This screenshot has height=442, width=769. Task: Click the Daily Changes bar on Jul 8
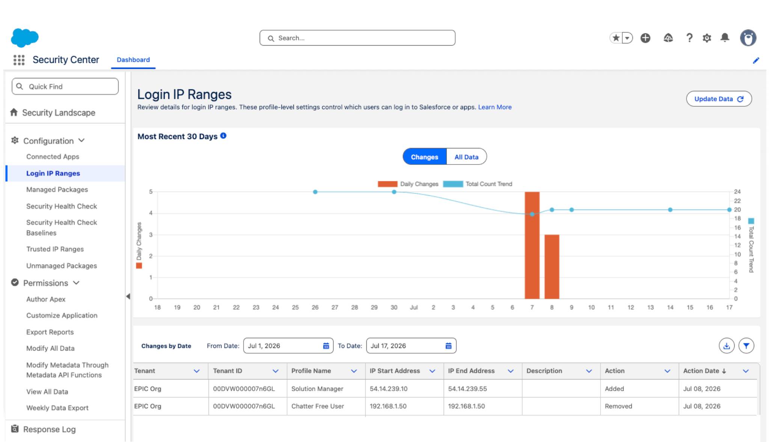(x=552, y=267)
